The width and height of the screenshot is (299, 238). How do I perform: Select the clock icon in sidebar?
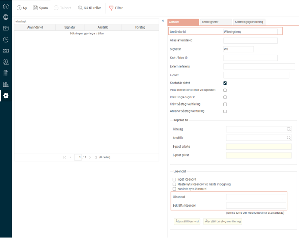pos(6,39)
